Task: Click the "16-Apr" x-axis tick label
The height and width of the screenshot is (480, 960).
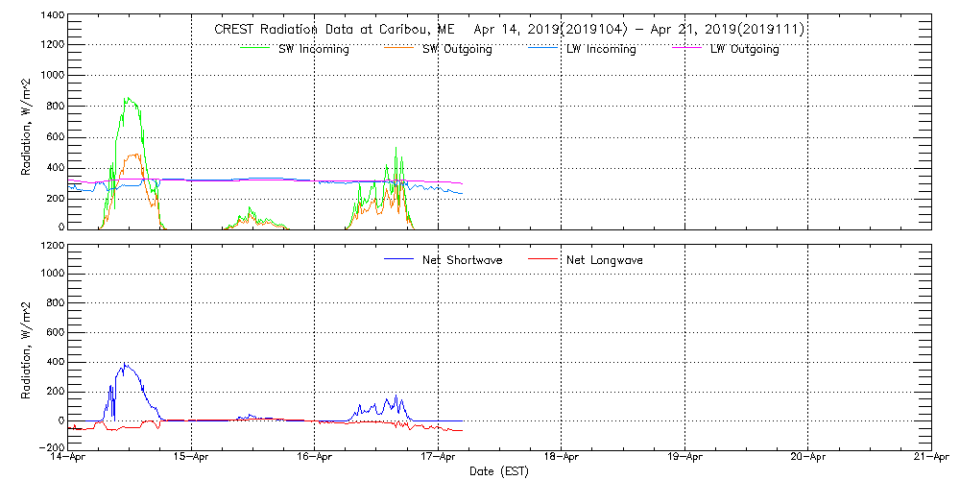Action: pyautogui.click(x=314, y=456)
